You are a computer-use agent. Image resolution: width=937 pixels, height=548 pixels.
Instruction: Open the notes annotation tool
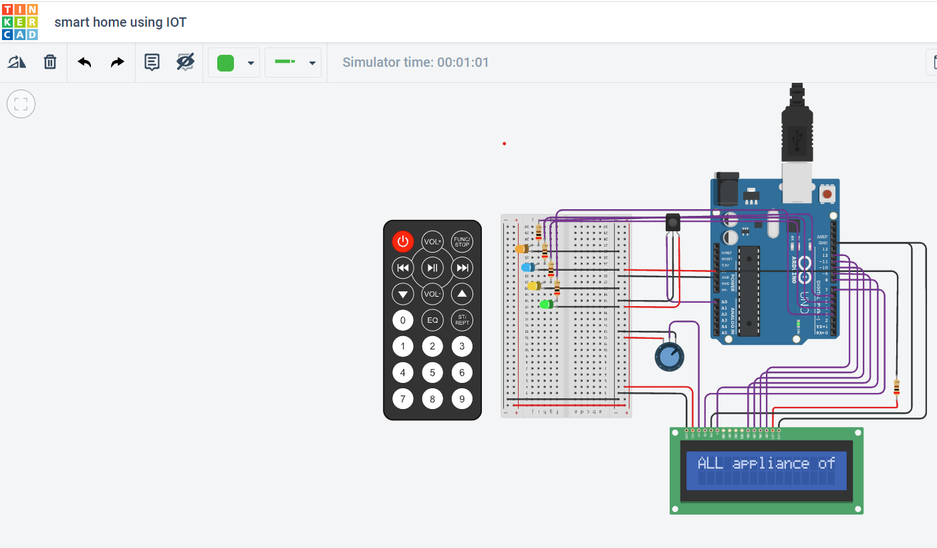pos(152,62)
